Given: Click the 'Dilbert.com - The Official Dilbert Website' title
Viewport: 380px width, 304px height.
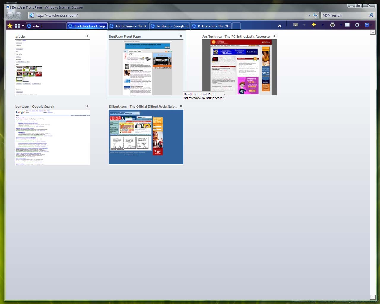Looking at the screenshot, I should 143,107.
